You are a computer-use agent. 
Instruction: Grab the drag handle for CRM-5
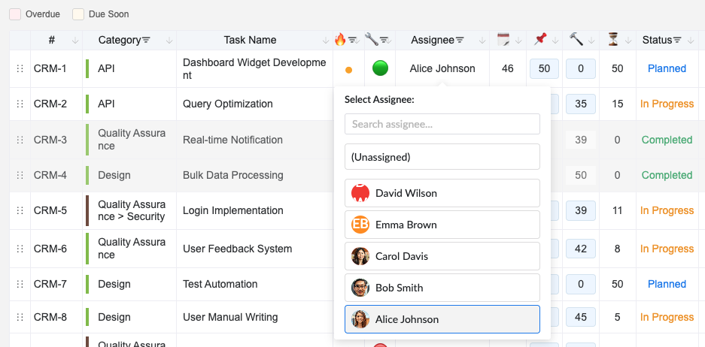[x=20, y=210]
